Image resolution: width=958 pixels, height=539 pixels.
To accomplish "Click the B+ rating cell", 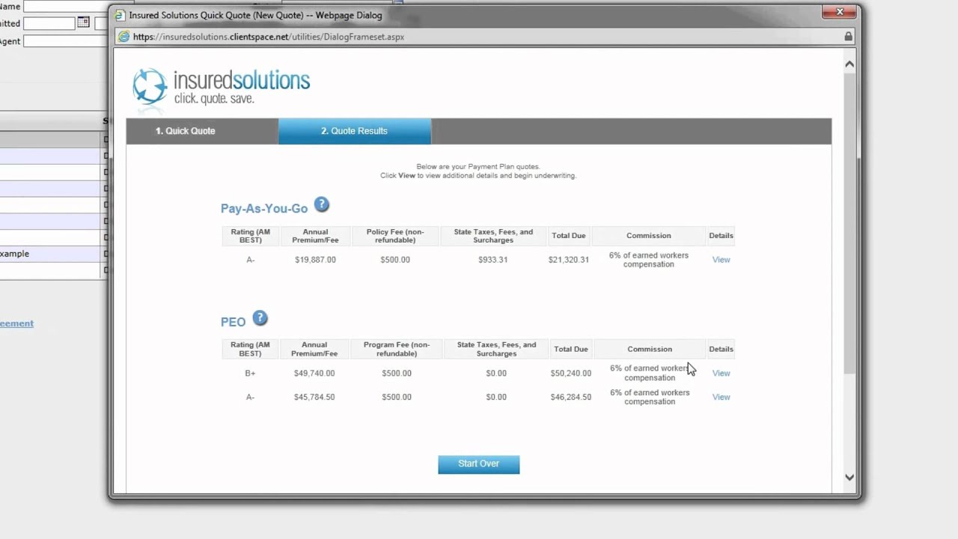I will pyautogui.click(x=250, y=373).
